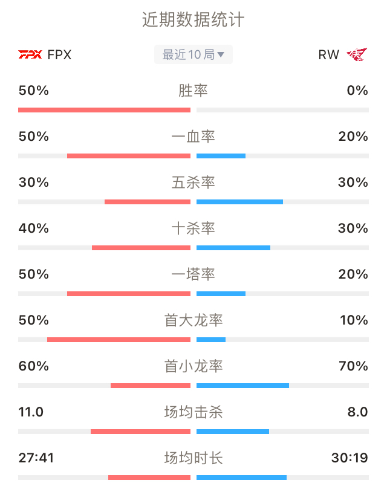This screenshot has height=492, width=387.
Task: Click the 五杀率 stat label
Action: click(193, 183)
